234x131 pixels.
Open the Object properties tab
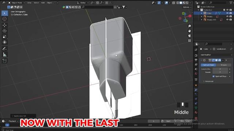pyautogui.click(x=196, y=85)
